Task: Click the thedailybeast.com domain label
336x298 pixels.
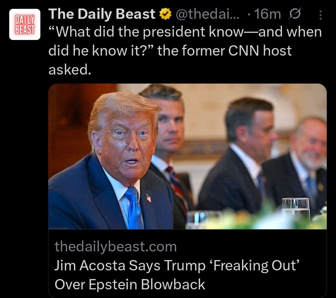Action: tap(116, 246)
